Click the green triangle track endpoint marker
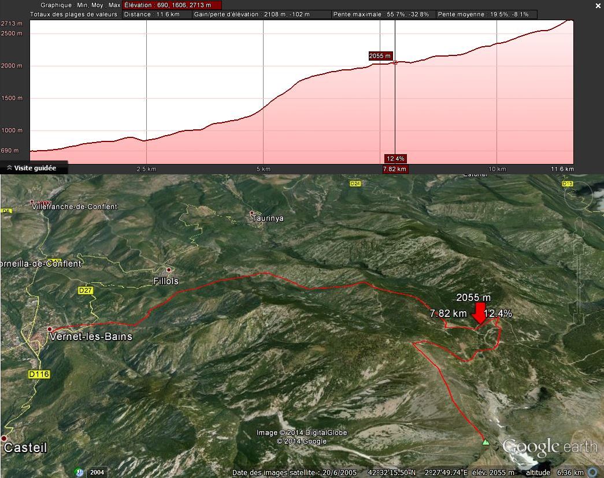The width and height of the screenshot is (604, 478). [485, 442]
